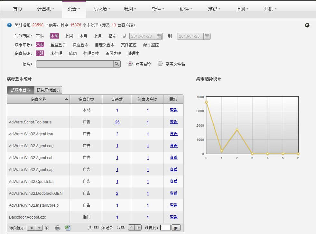316x234 pixels.
Task: Open the start date calendar picker
Action: [159, 36]
